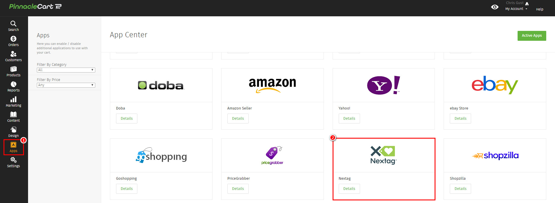Click the PriceGrabber logo thumbnail
Image resolution: width=555 pixels, height=203 pixels.
[272, 155]
